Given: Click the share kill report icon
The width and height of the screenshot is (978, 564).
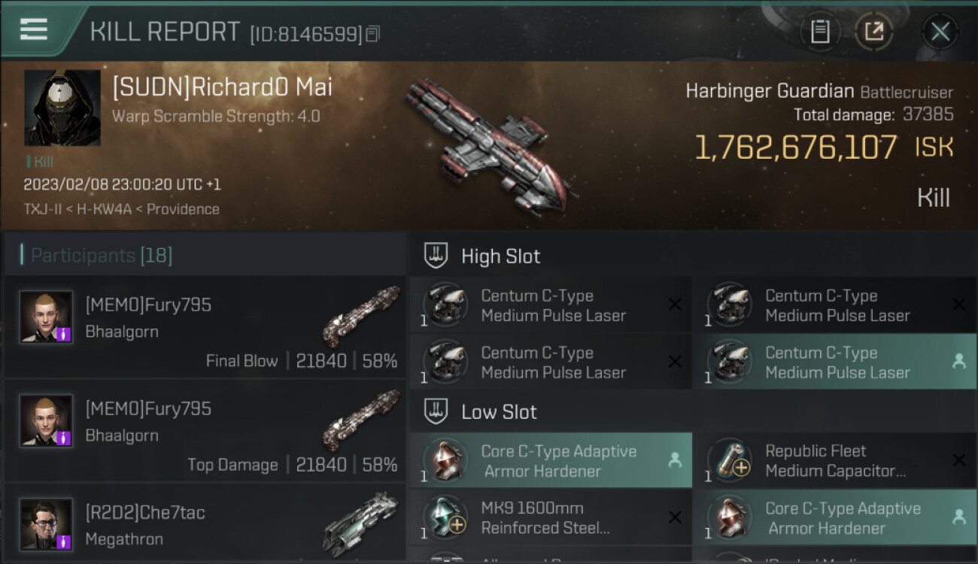Looking at the screenshot, I should (873, 32).
